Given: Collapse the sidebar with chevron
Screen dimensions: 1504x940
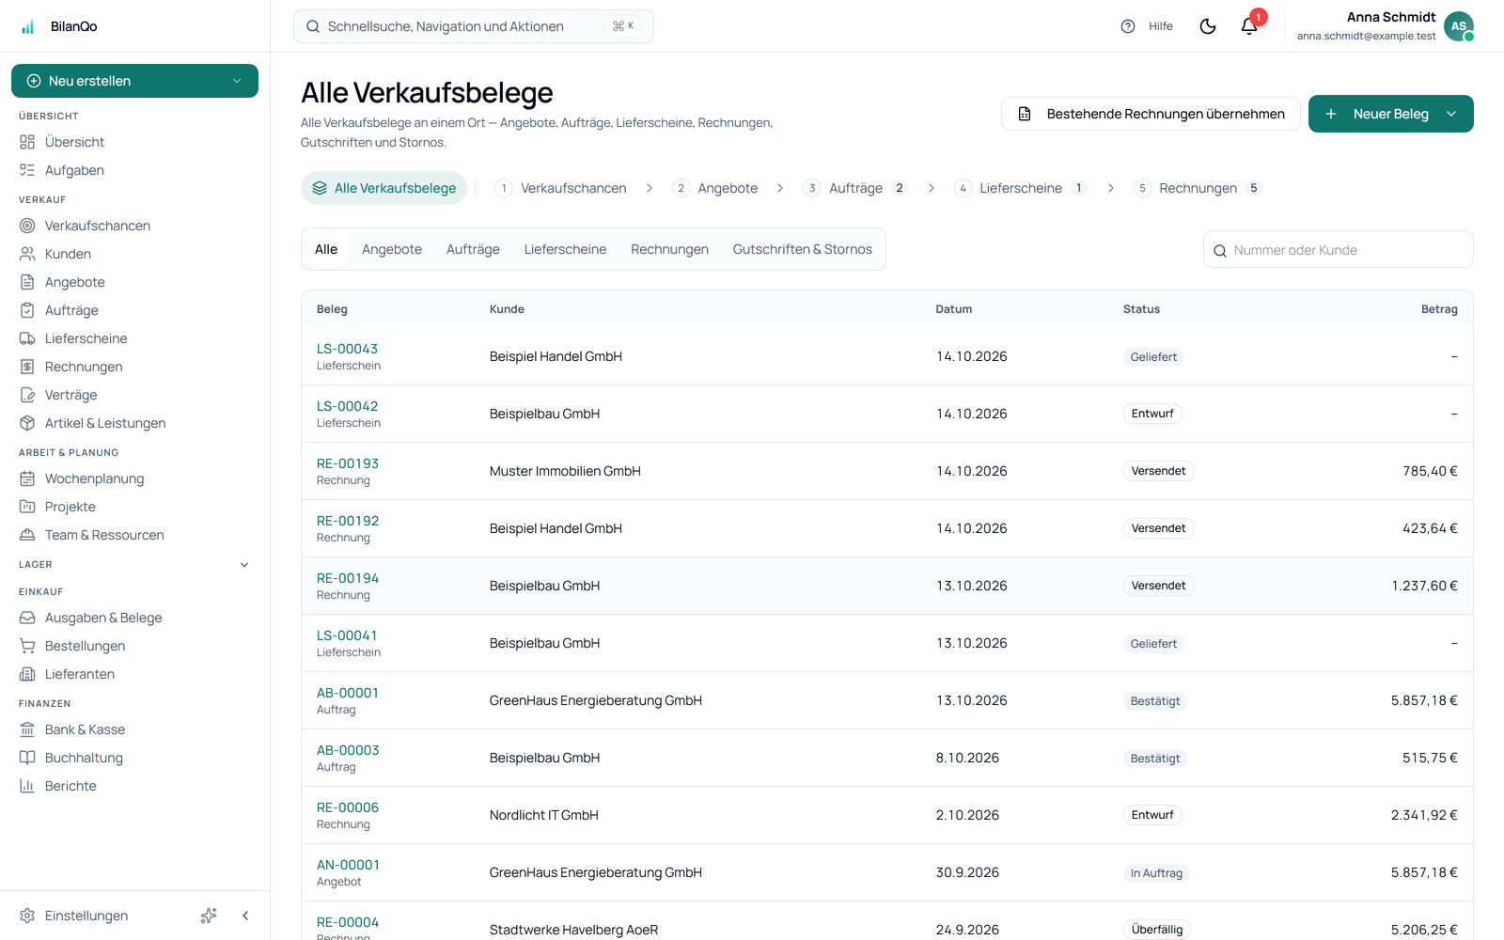Looking at the screenshot, I should (245, 916).
